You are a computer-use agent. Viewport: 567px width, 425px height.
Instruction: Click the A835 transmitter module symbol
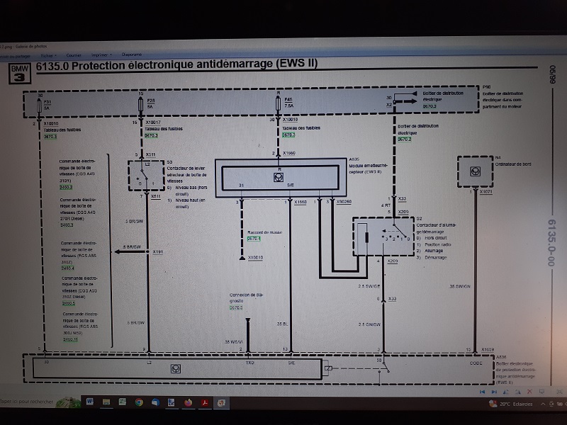coord(279,177)
